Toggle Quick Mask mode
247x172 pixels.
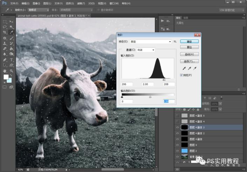pyautogui.click(x=5, y=87)
